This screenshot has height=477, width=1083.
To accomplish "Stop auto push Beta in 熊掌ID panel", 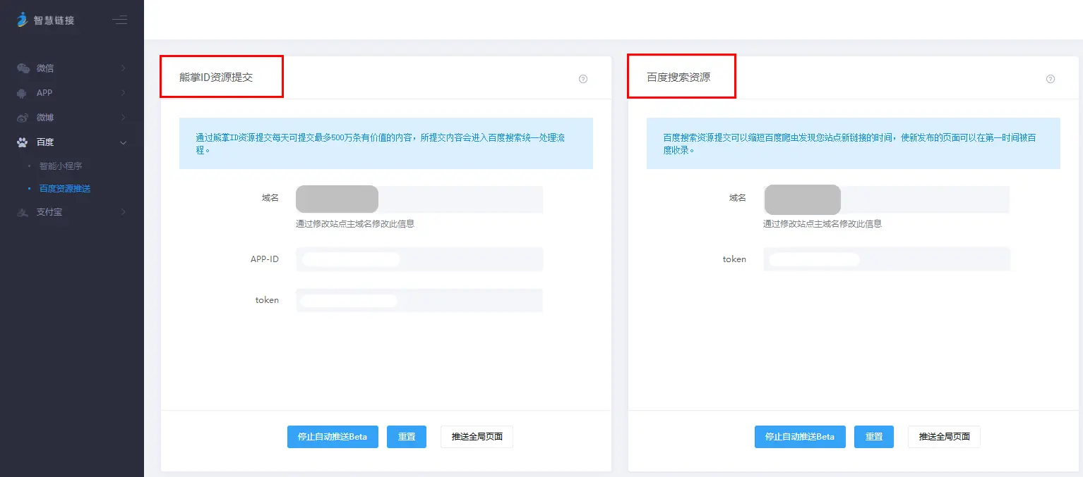I will (333, 437).
